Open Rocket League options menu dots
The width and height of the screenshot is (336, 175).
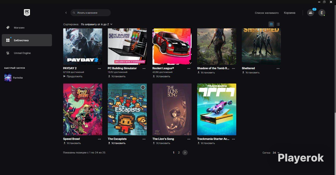point(189,68)
